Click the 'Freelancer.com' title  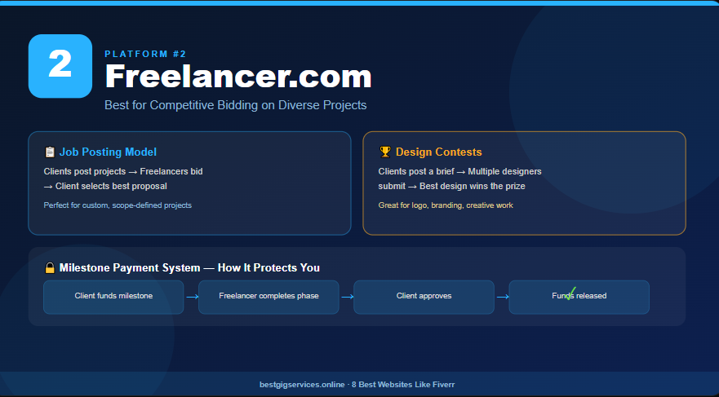238,77
